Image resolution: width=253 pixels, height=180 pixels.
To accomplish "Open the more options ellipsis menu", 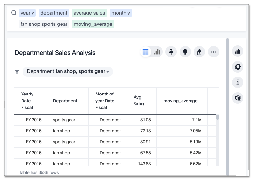I will [213, 52].
